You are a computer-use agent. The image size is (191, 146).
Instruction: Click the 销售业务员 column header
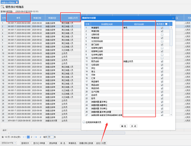point(73,18)
